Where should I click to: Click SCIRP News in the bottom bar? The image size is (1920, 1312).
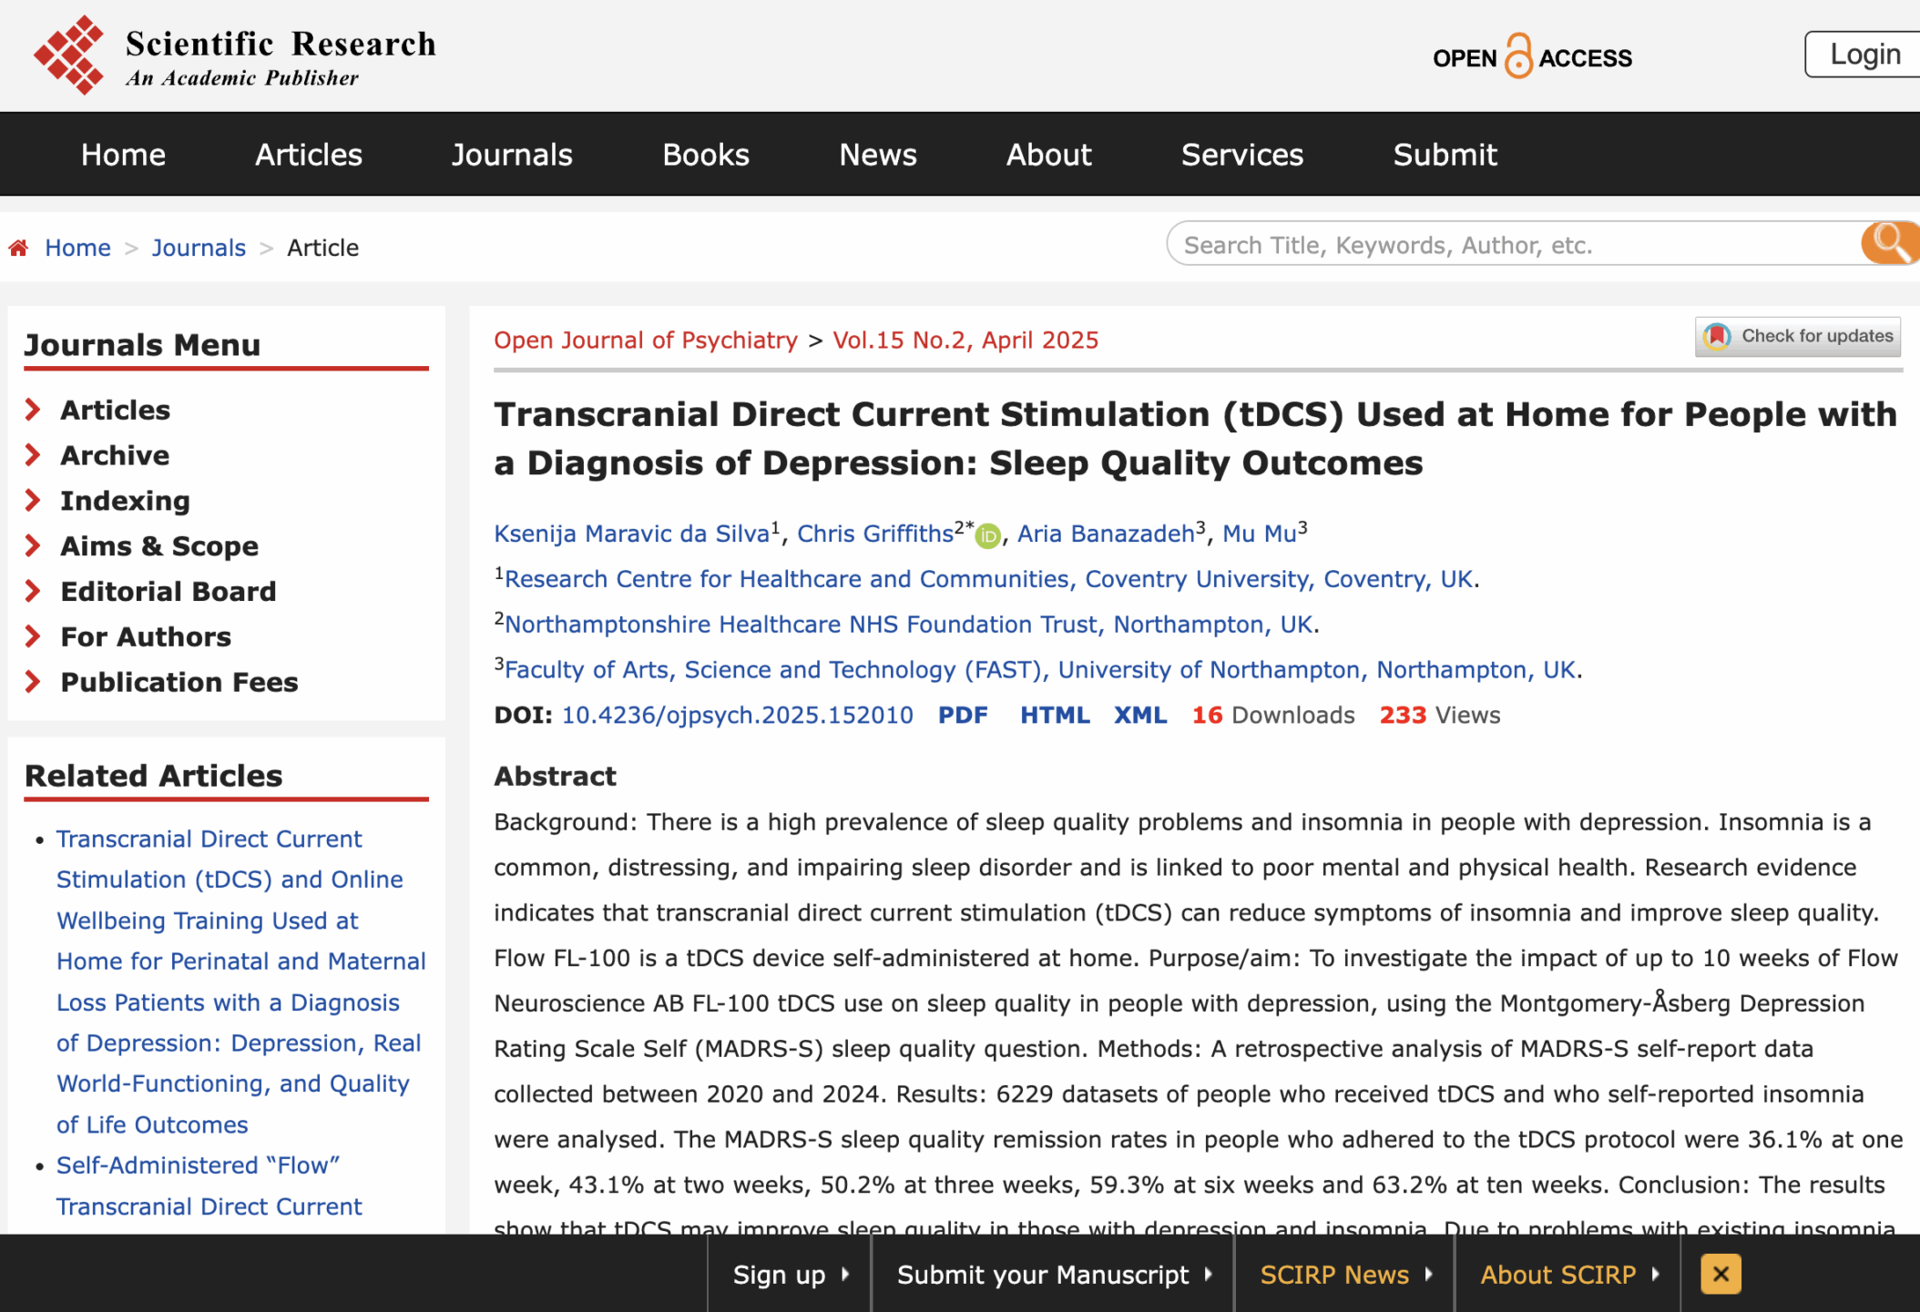pyautogui.click(x=1334, y=1275)
